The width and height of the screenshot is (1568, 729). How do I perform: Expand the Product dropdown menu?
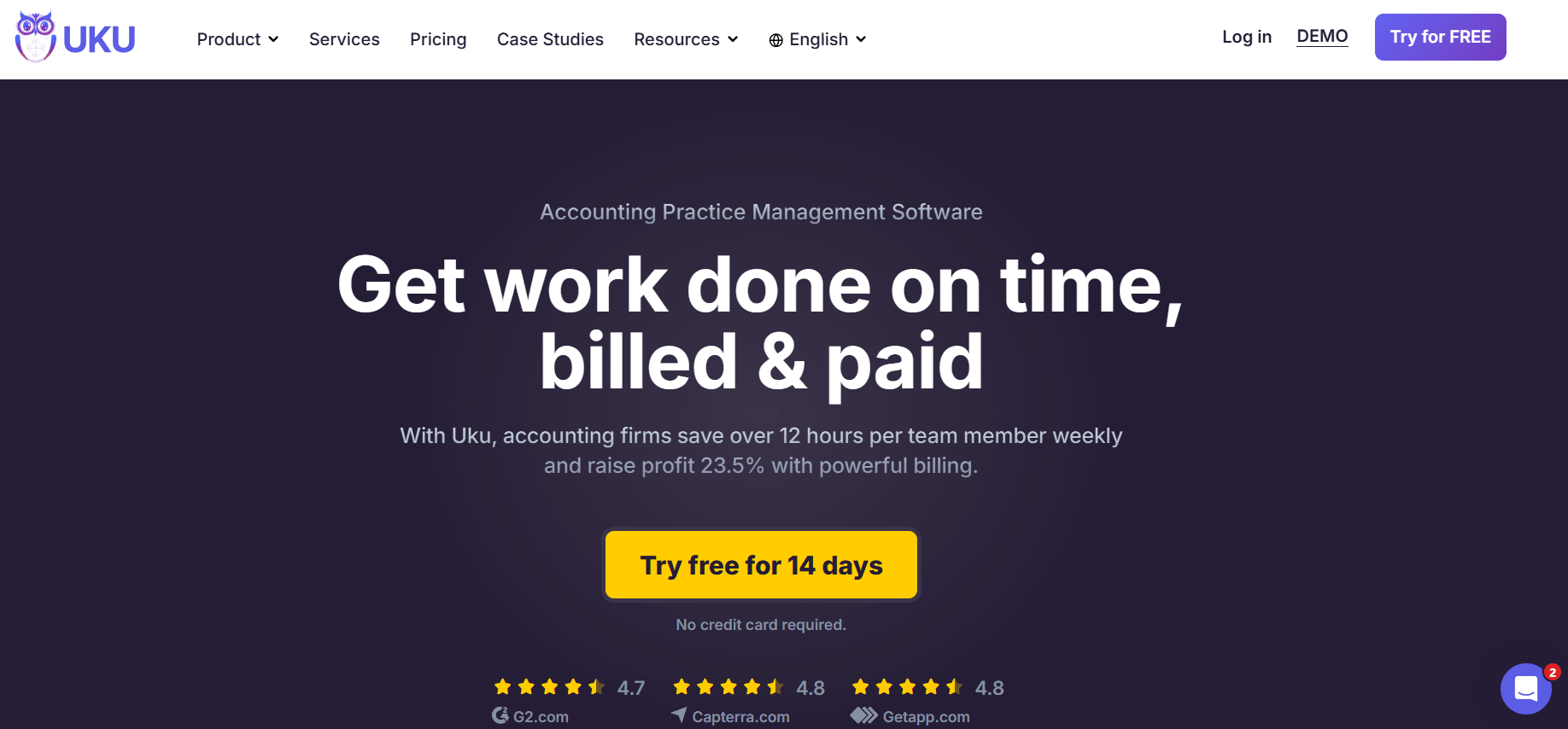[x=237, y=39]
